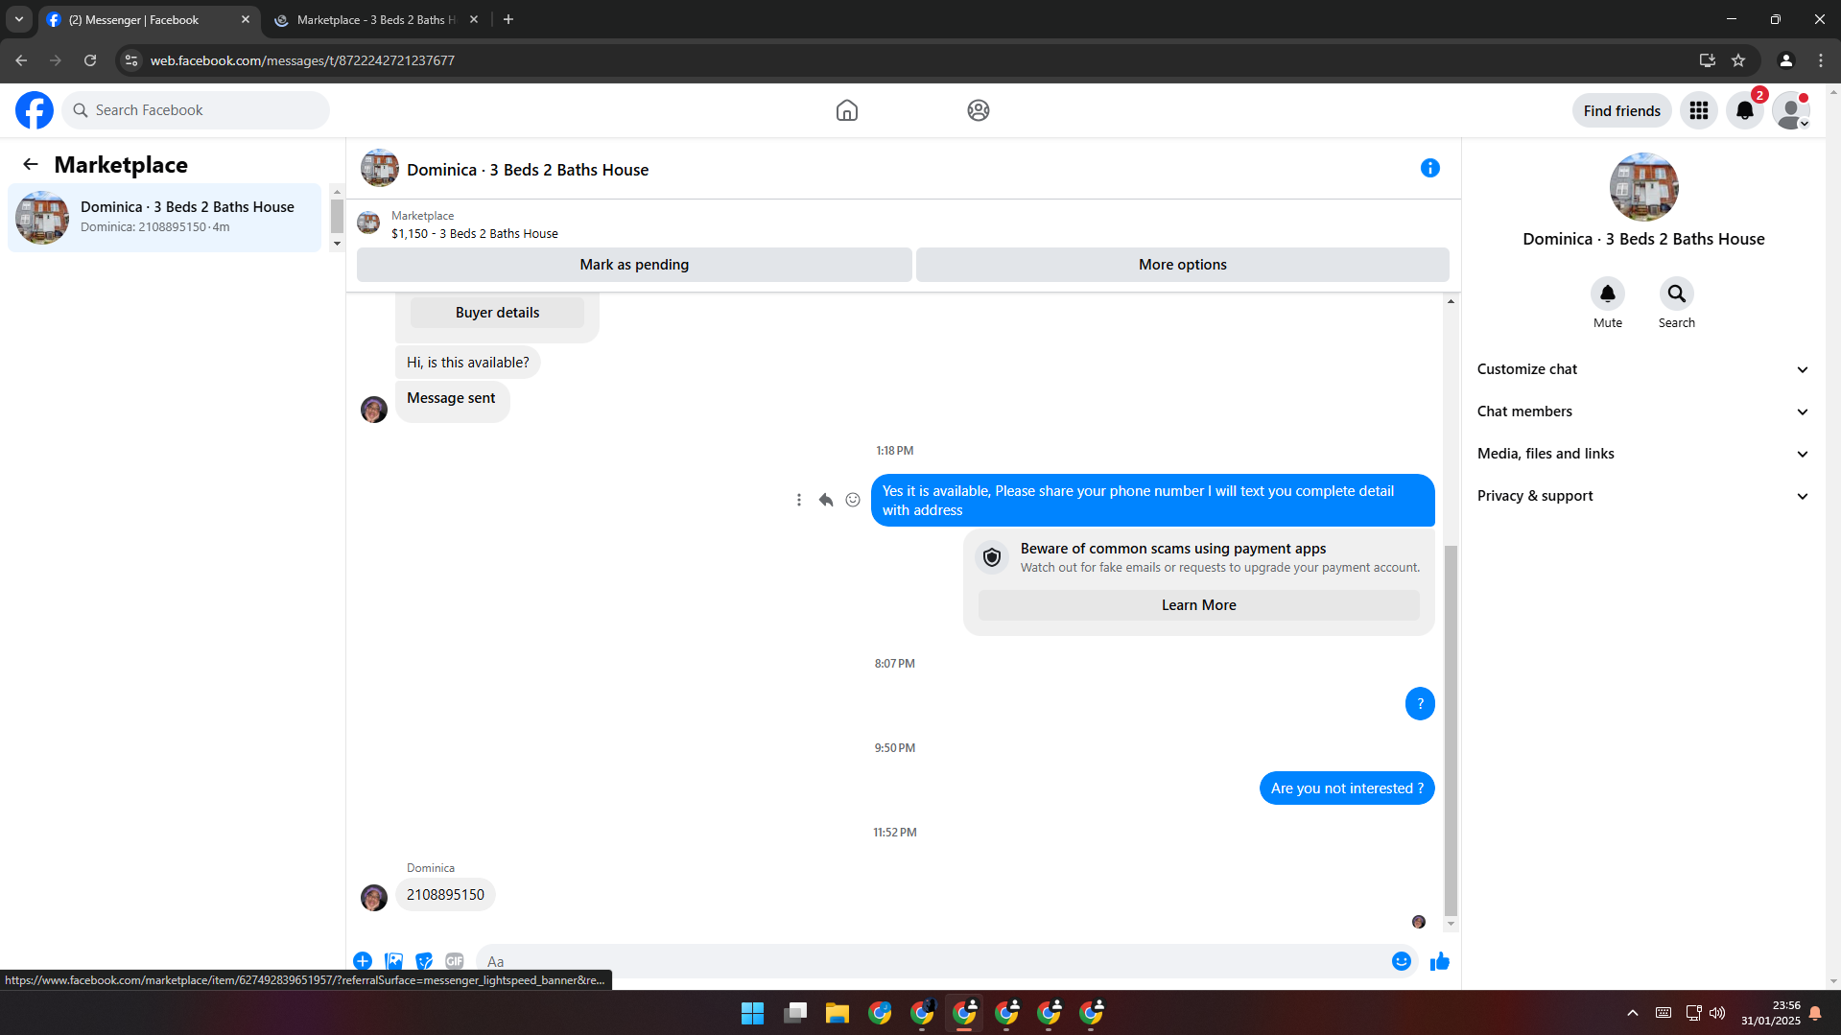
Task: Open more options for the blue message
Action: pos(799,500)
